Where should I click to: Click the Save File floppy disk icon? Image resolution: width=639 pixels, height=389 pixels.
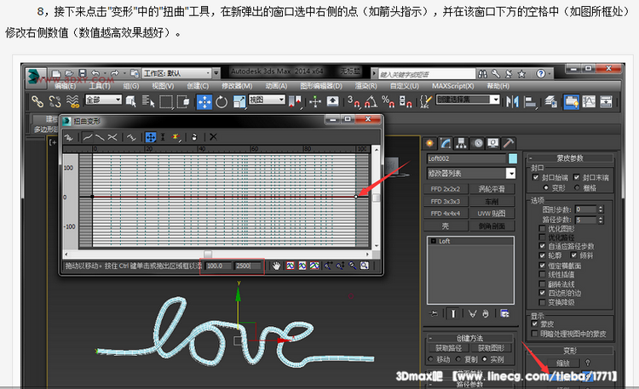click(83, 73)
